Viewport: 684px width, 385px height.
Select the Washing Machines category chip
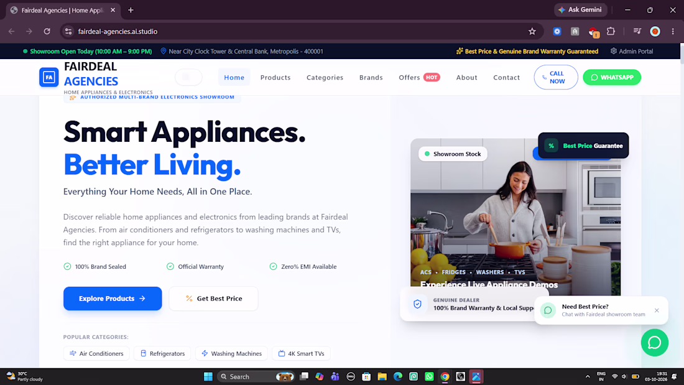click(232, 353)
